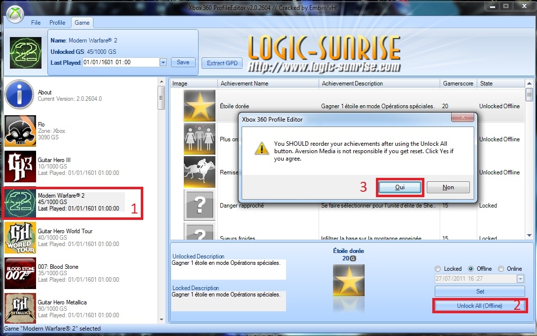Select the 007: Blood Stone game icon

(x=20, y=273)
